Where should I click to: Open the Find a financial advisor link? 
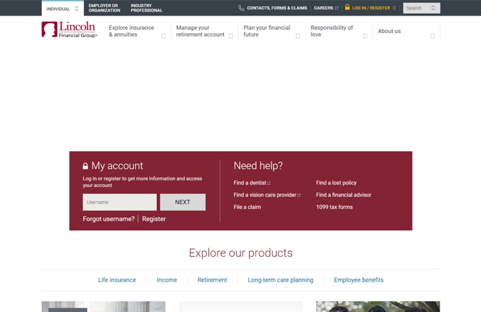[x=344, y=195]
